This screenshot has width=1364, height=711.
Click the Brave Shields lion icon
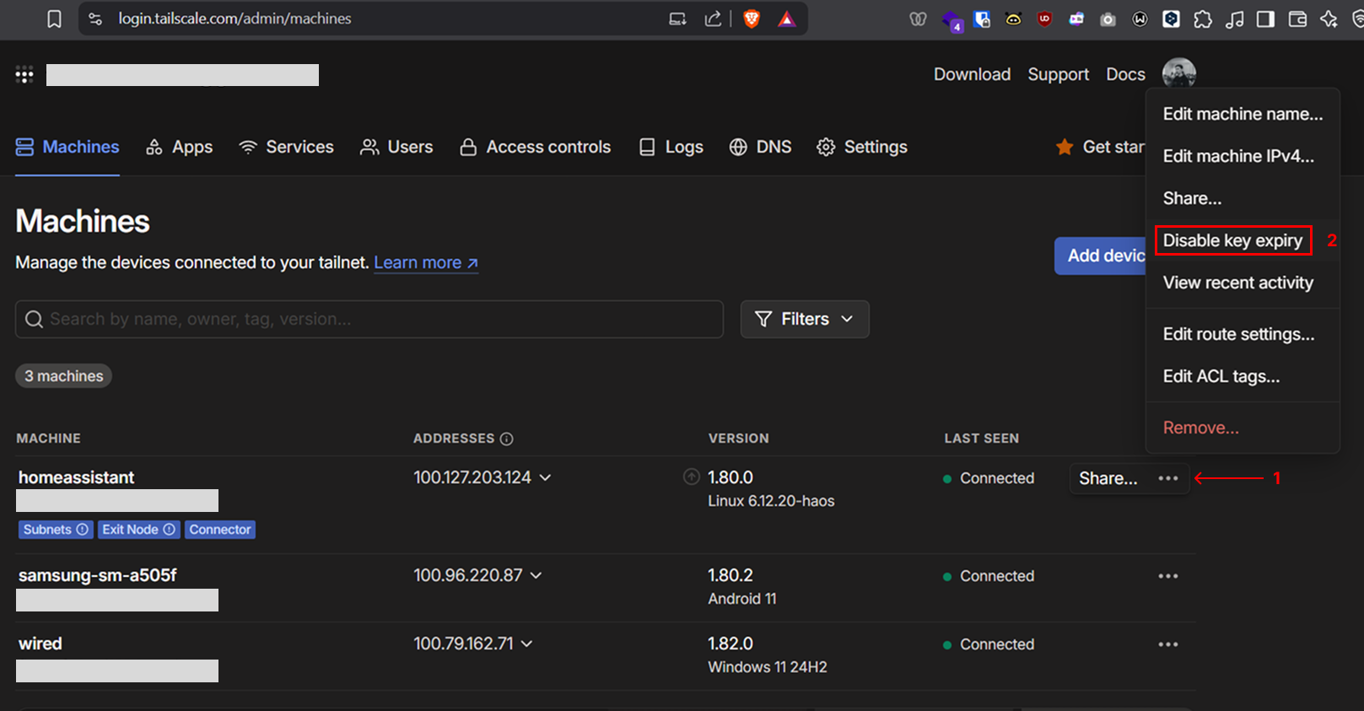tap(751, 19)
